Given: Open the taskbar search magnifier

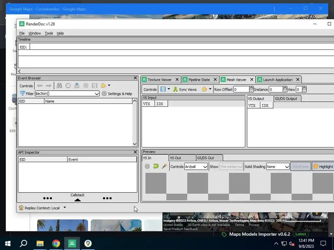Looking at the screenshot, I should point(23,243).
